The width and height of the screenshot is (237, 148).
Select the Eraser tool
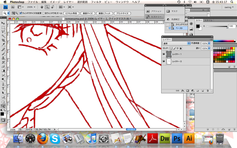(3, 66)
